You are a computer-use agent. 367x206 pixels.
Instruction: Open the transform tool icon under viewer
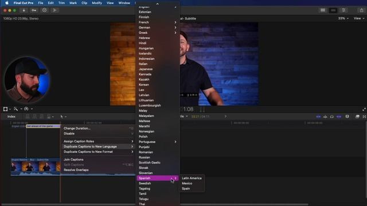tap(5, 109)
